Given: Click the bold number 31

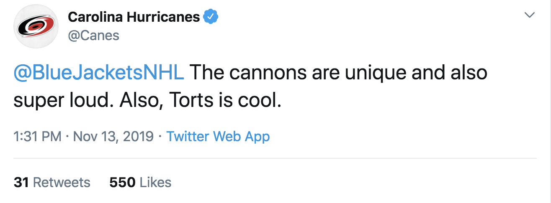Looking at the screenshot, I should (x=21, y=183).
